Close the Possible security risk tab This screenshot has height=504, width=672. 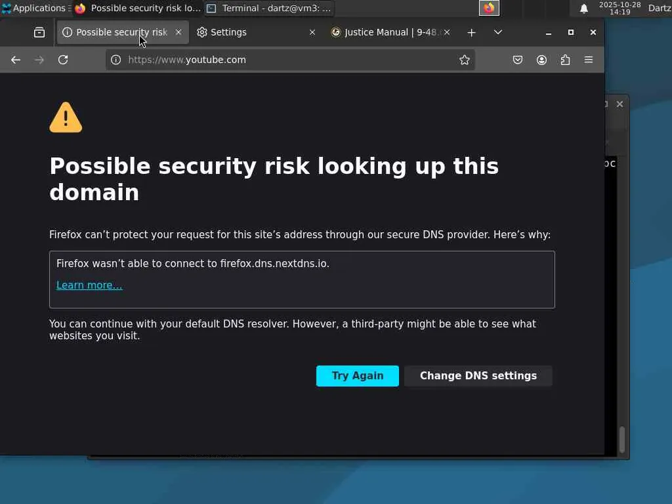click(178, 32)
